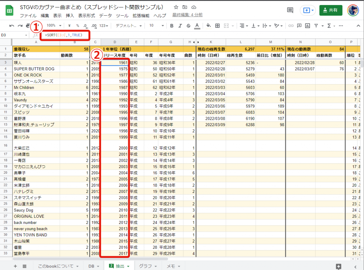Click the green 共有 share button
Image resolution: width=364 pixels, height=270 pixels.
tap(331, 10)
